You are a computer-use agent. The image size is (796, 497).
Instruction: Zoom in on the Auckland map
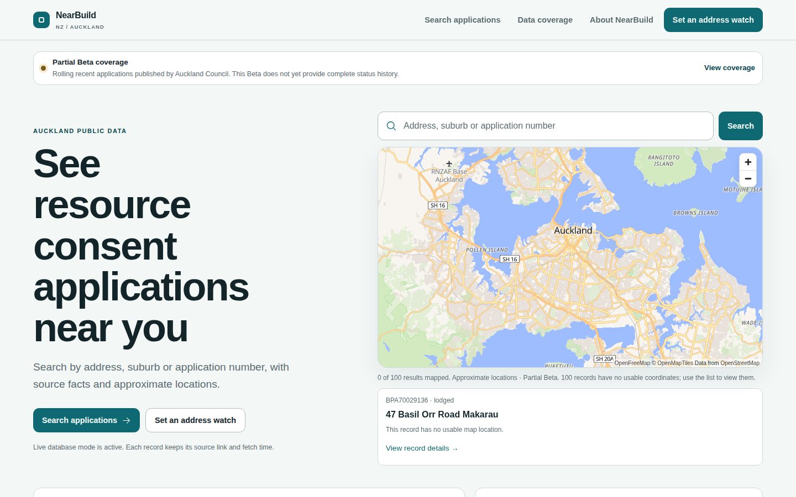tap(748, 162)
